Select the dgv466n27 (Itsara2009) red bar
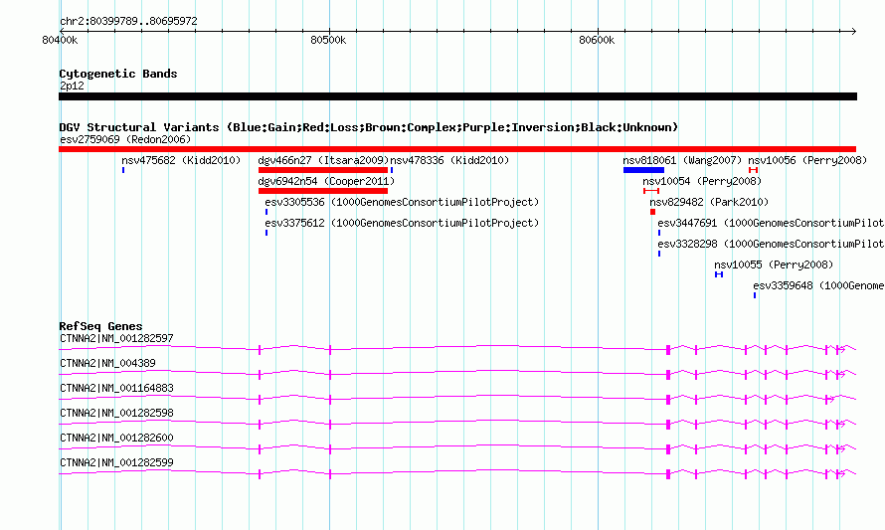 tap(323, 170)
